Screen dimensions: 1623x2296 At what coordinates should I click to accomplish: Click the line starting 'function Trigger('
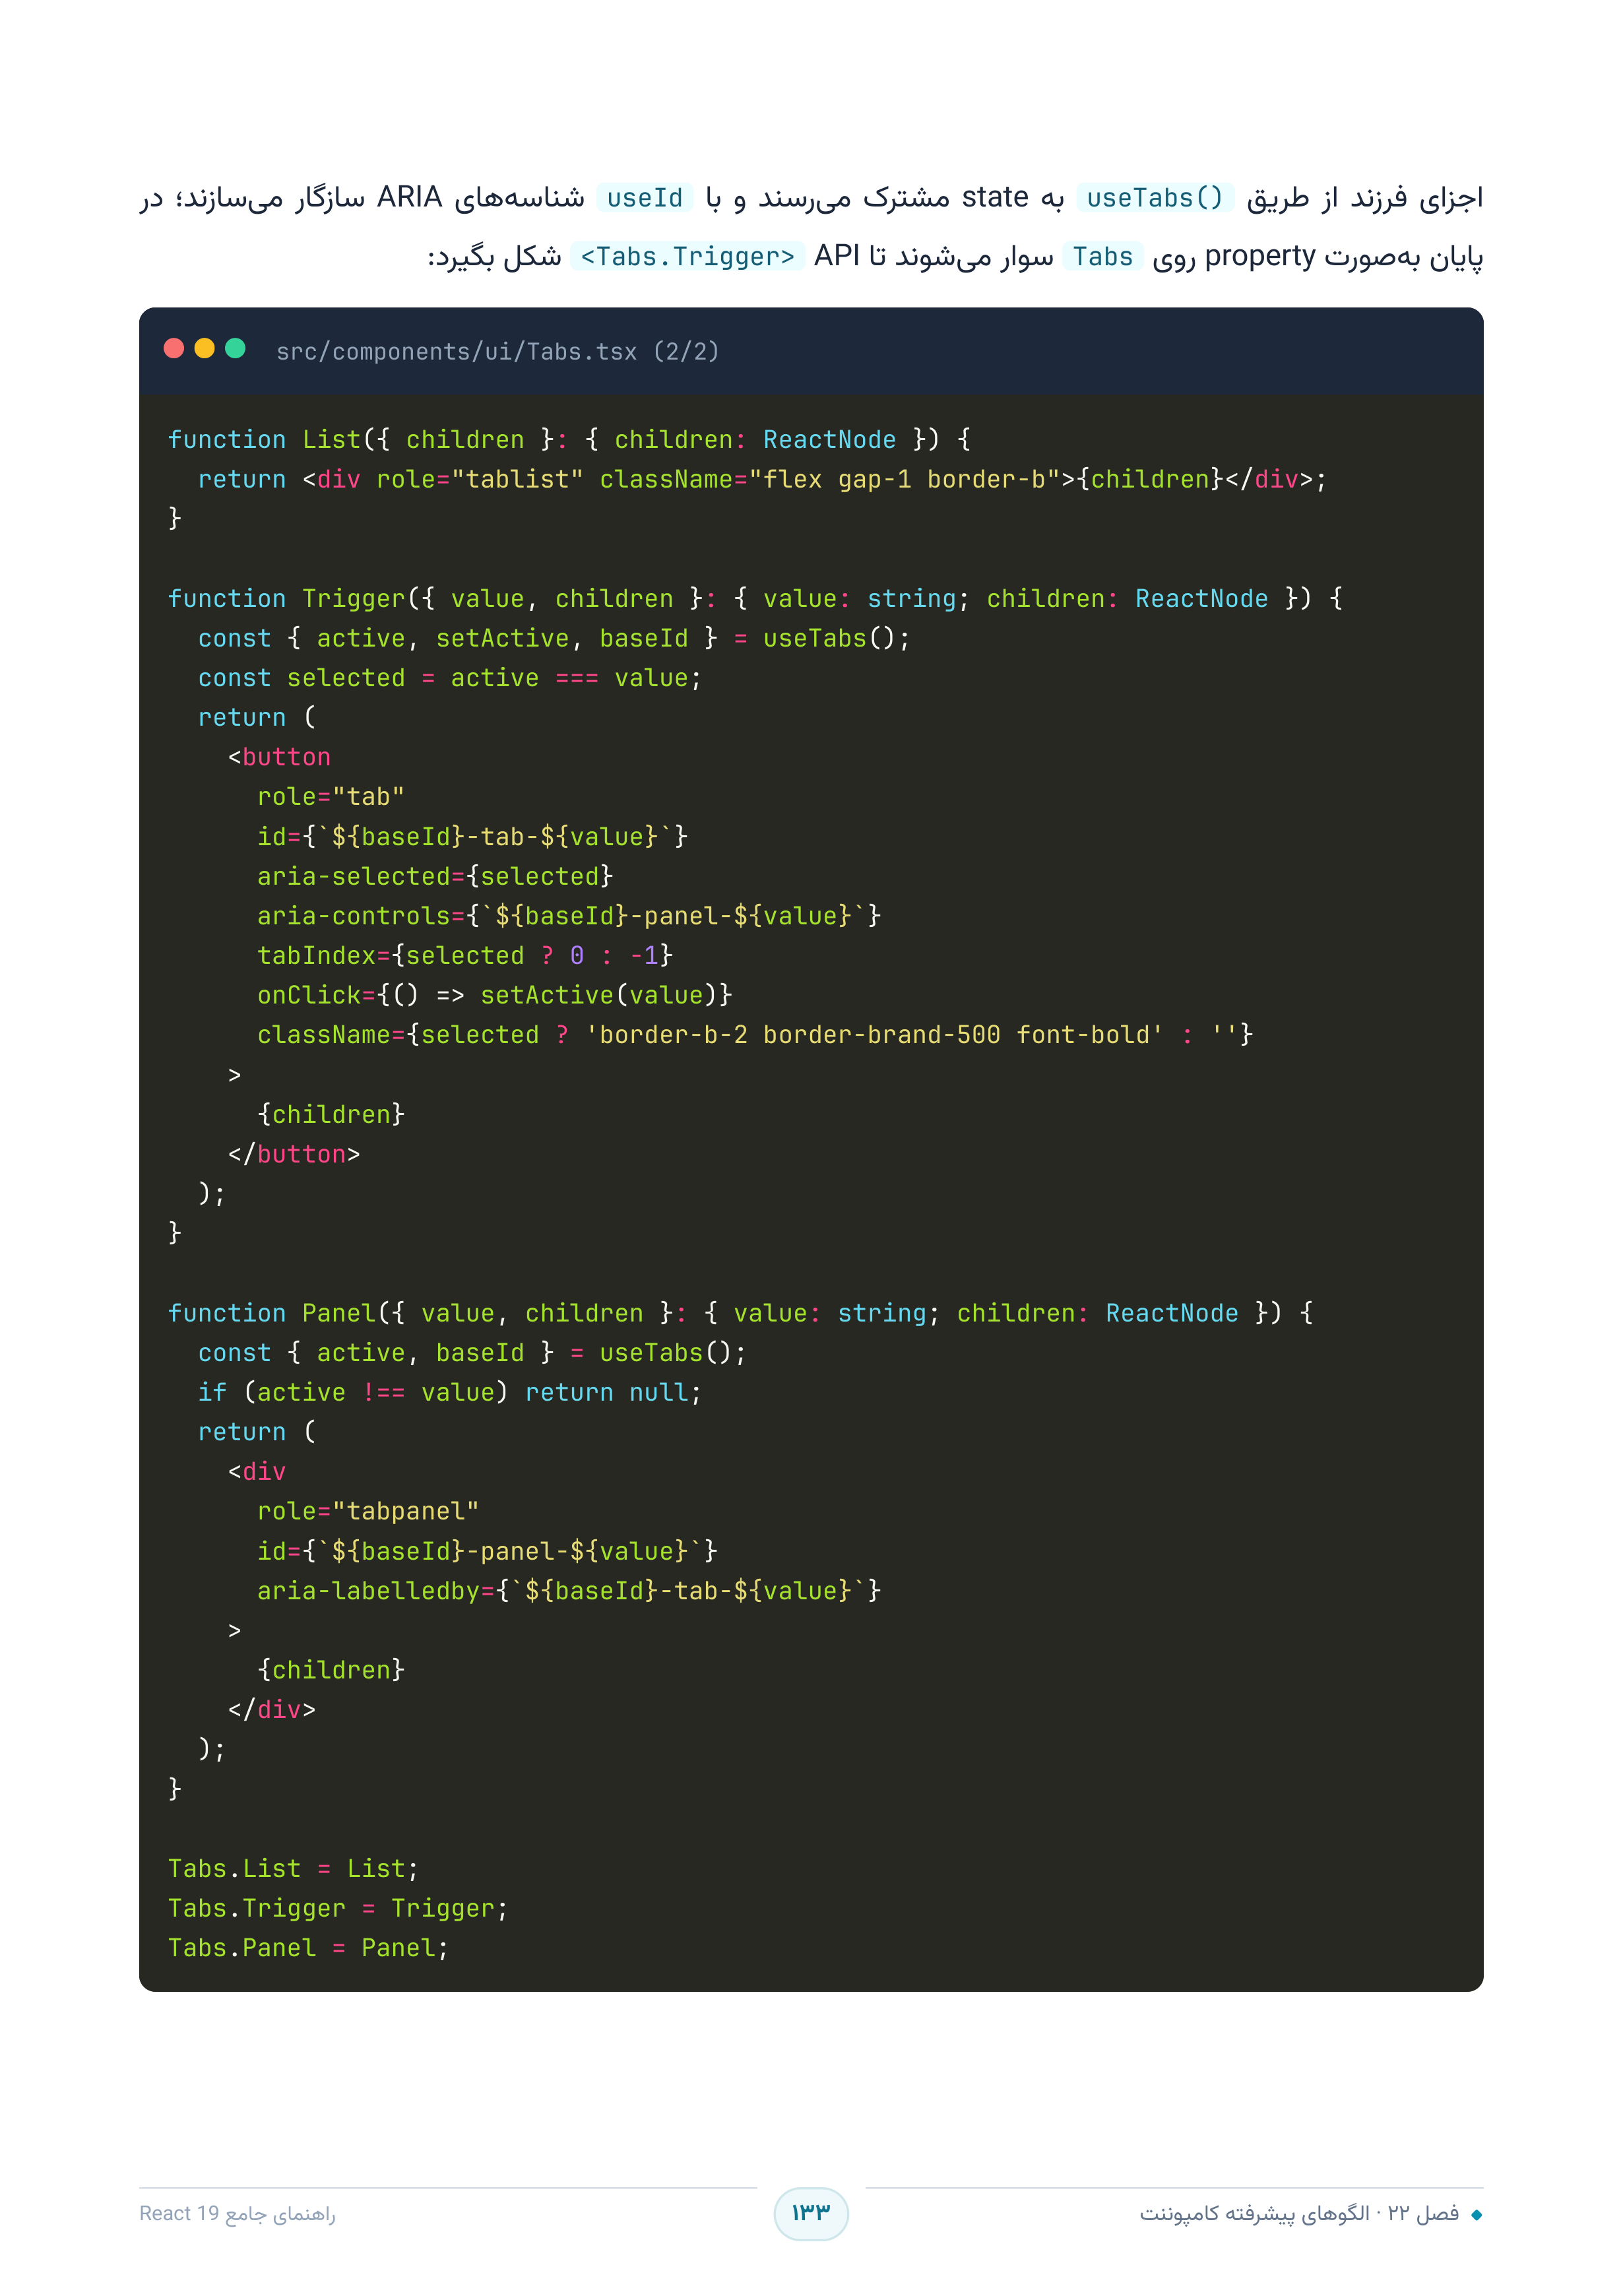755,598
